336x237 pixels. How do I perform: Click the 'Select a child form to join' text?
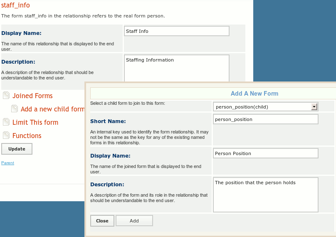click(128, 103)
